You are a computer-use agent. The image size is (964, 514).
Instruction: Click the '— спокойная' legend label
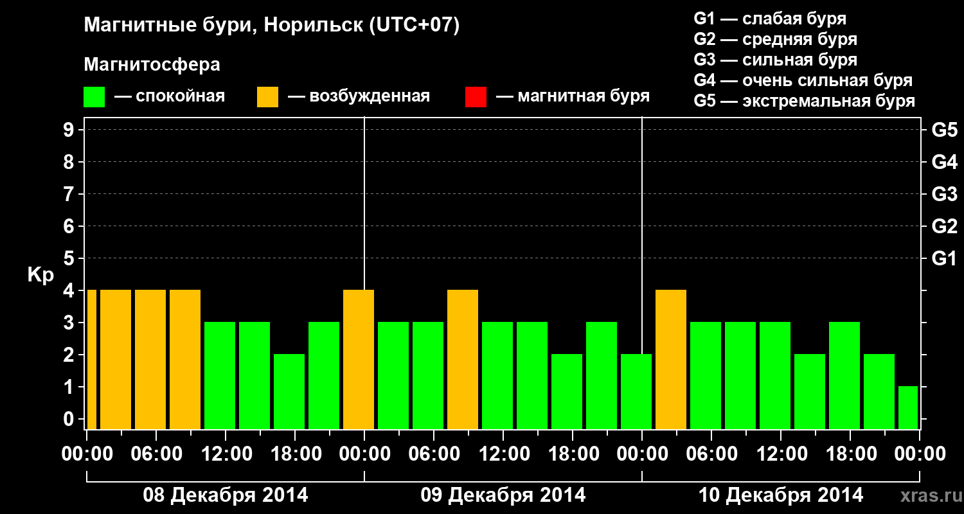[x=170, y=96]
